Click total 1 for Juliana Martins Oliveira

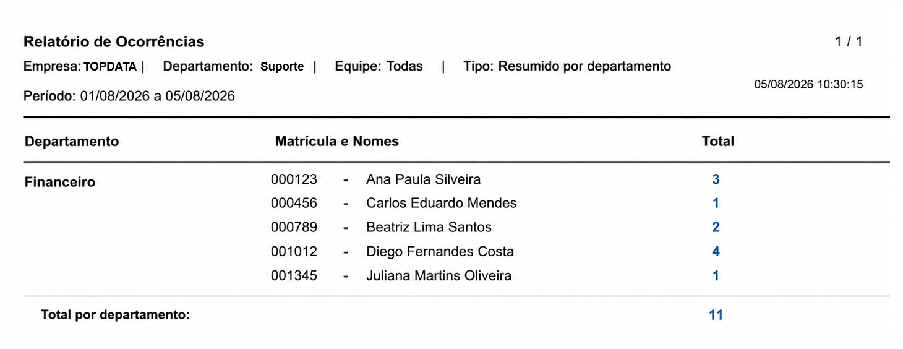716,276
